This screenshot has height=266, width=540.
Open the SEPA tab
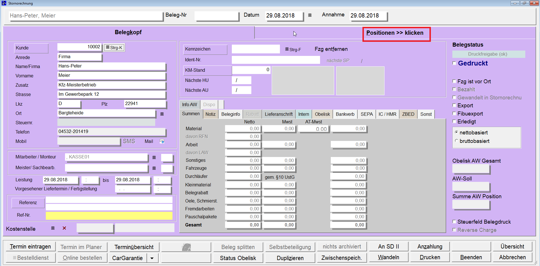[x=366, y=114]
